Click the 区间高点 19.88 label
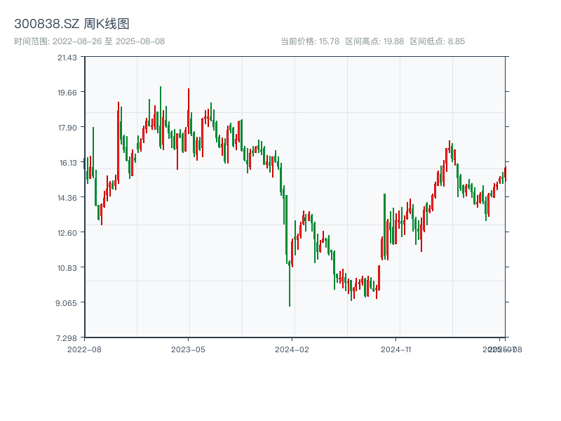561x421 pixels. tap(374, 41)
